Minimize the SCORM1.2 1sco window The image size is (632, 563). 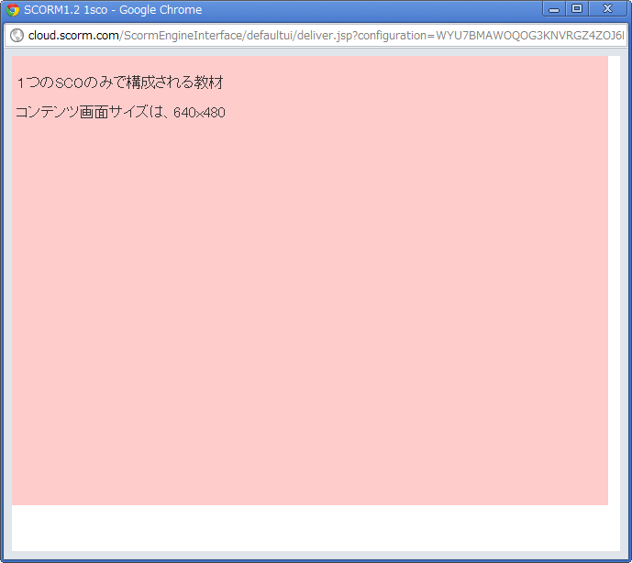point(554,9)
